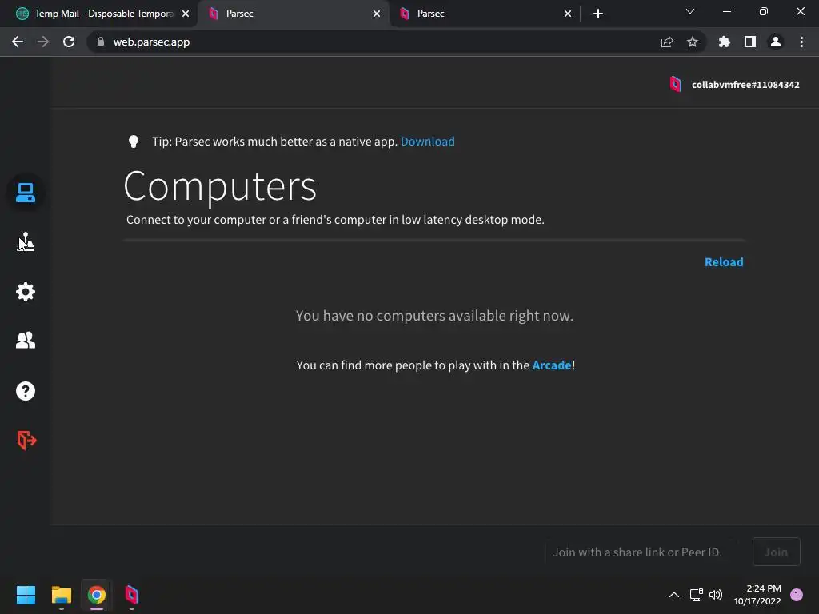Open the clock showing 2:24 PM
The width and height of the screenshot is (819, 614).
[757, 595]
